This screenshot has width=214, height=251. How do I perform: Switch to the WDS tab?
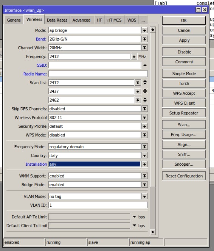(132, 20)
